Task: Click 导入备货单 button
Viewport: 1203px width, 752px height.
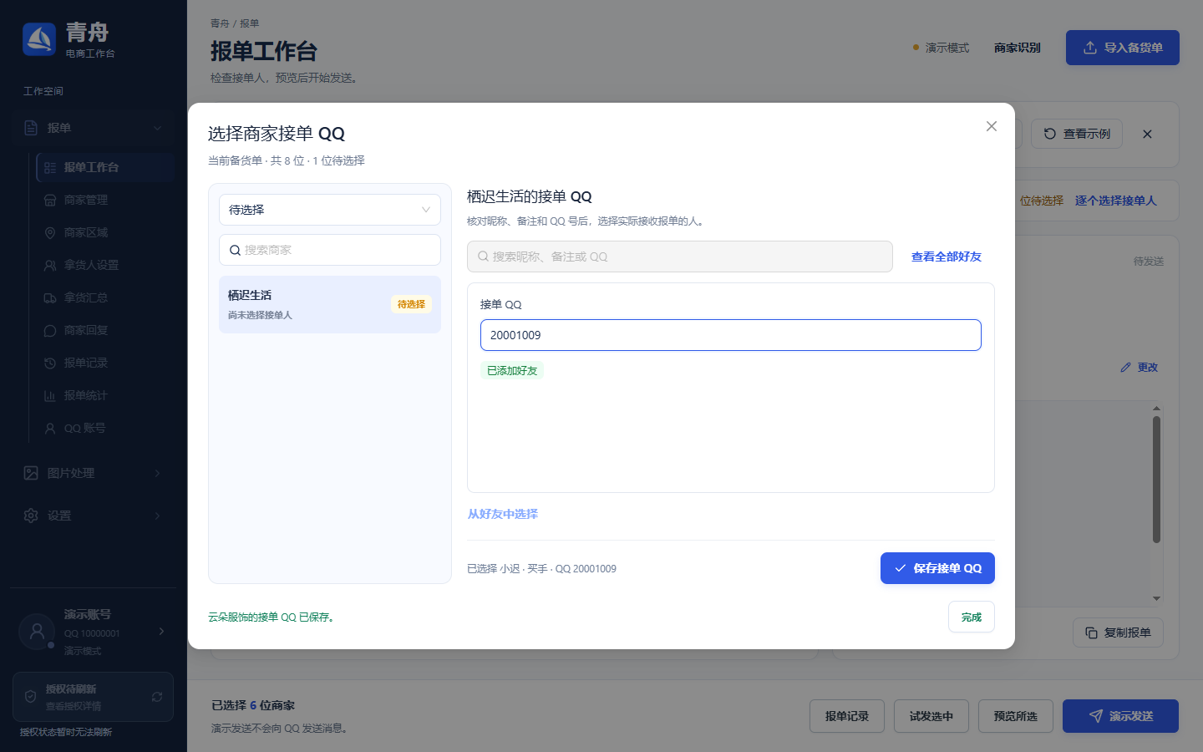Action: [1123, 48]
